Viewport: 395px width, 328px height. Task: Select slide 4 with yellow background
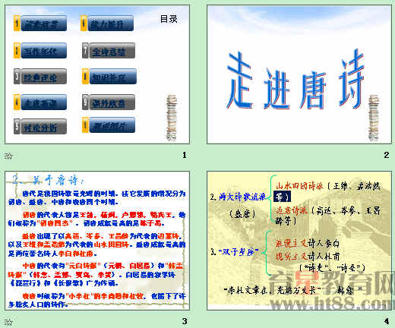tap(299, 241)
